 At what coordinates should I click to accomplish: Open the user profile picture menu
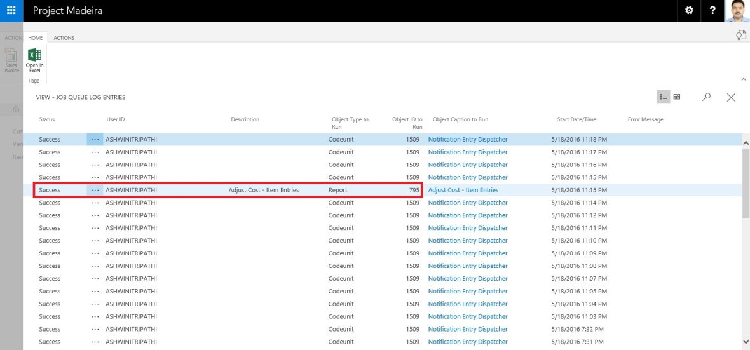tap(737, 11)
